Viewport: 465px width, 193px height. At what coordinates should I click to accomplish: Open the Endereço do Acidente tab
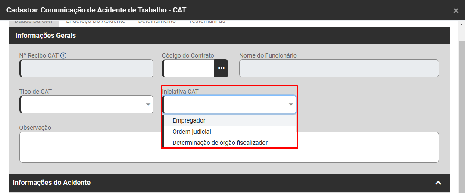click(x=95, y=21)
